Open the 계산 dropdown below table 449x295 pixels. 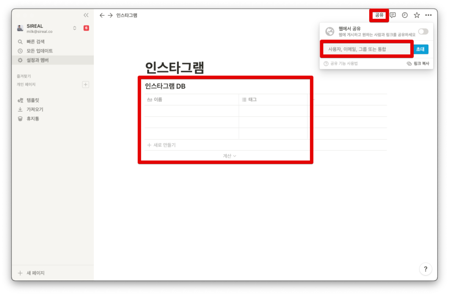pos(229,156)
